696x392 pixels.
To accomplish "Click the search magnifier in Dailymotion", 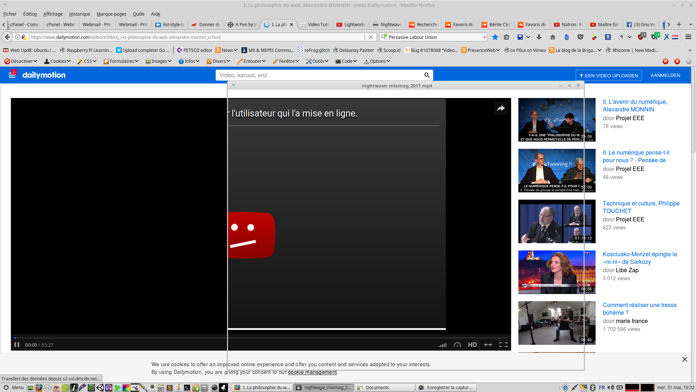I will click(427, 75).
